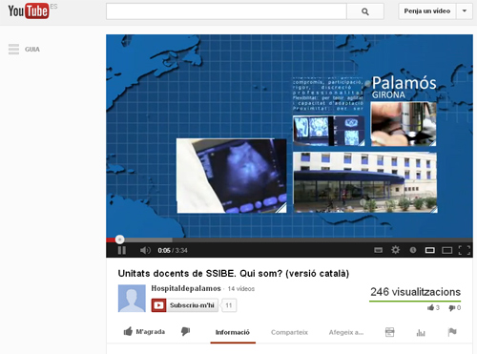The height and width of the screenshot is (354, 477).
Task: Click the video title text
Action: coord(234,274)
